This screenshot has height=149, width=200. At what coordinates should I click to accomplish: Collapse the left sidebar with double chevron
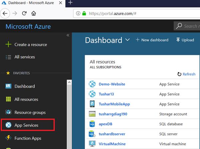pyautogui.click(x=68, y=35)
